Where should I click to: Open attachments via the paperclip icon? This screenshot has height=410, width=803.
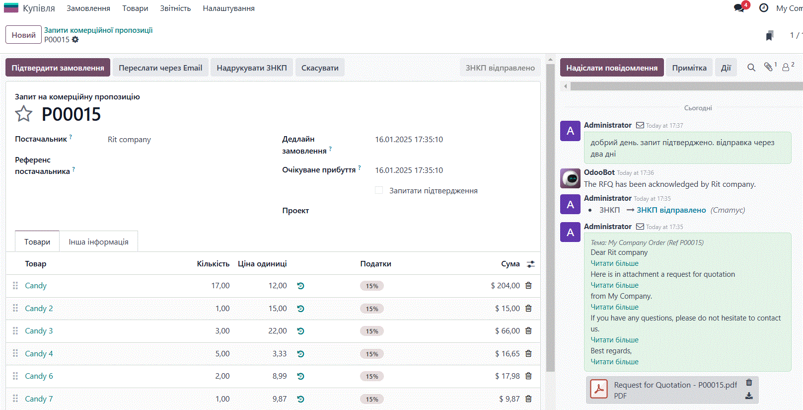[769, 67]
